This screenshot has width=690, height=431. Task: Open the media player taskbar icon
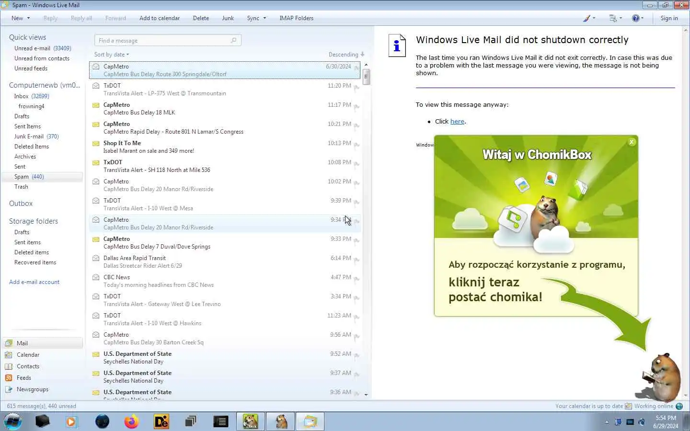[x=72, y=421]
